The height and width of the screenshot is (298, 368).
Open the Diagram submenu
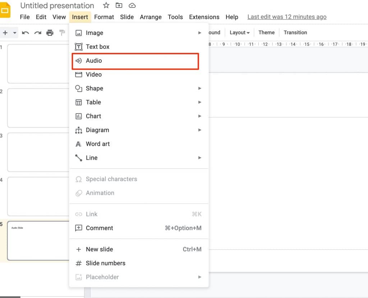point(139,130)
